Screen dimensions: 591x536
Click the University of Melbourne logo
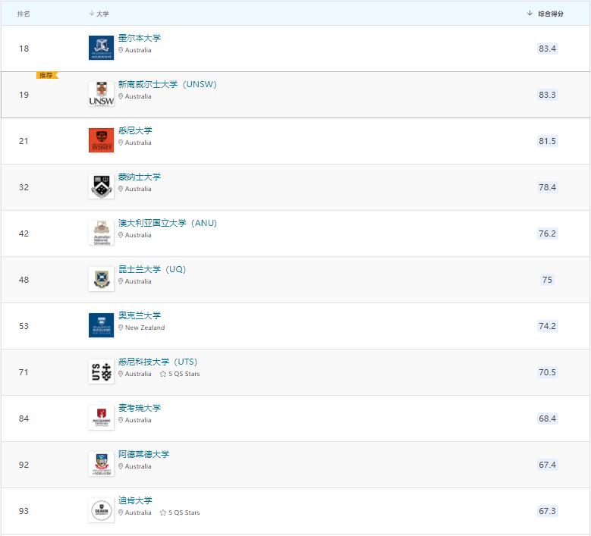101,48
